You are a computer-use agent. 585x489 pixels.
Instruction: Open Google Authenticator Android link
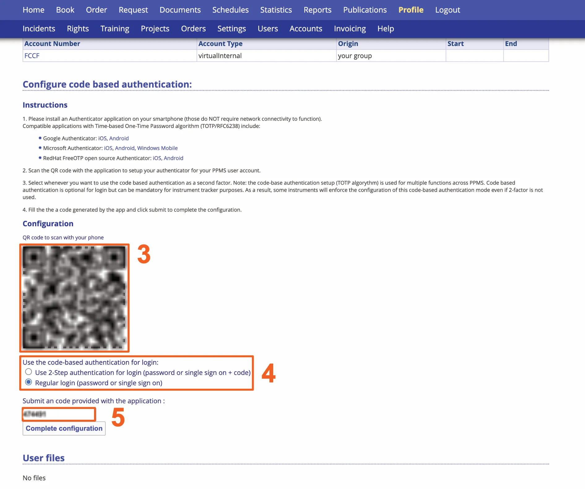[x=119, y=138]
